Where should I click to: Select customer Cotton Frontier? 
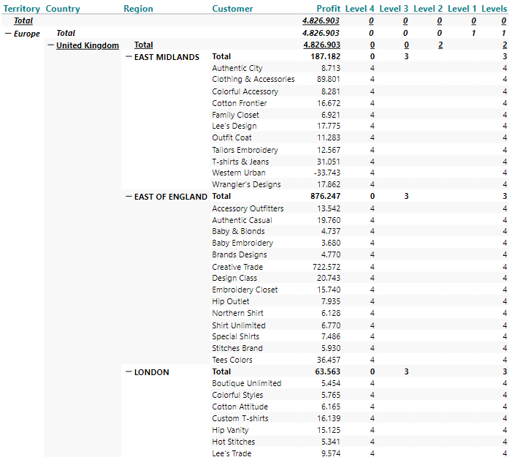[x=240, y=103]
